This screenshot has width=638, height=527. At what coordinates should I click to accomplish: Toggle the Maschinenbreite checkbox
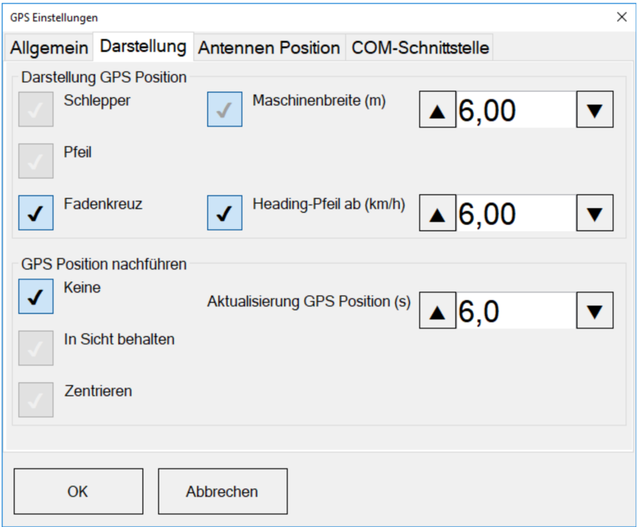point(224,110)
